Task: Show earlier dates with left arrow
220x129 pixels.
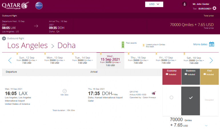Action: [10, 60]
